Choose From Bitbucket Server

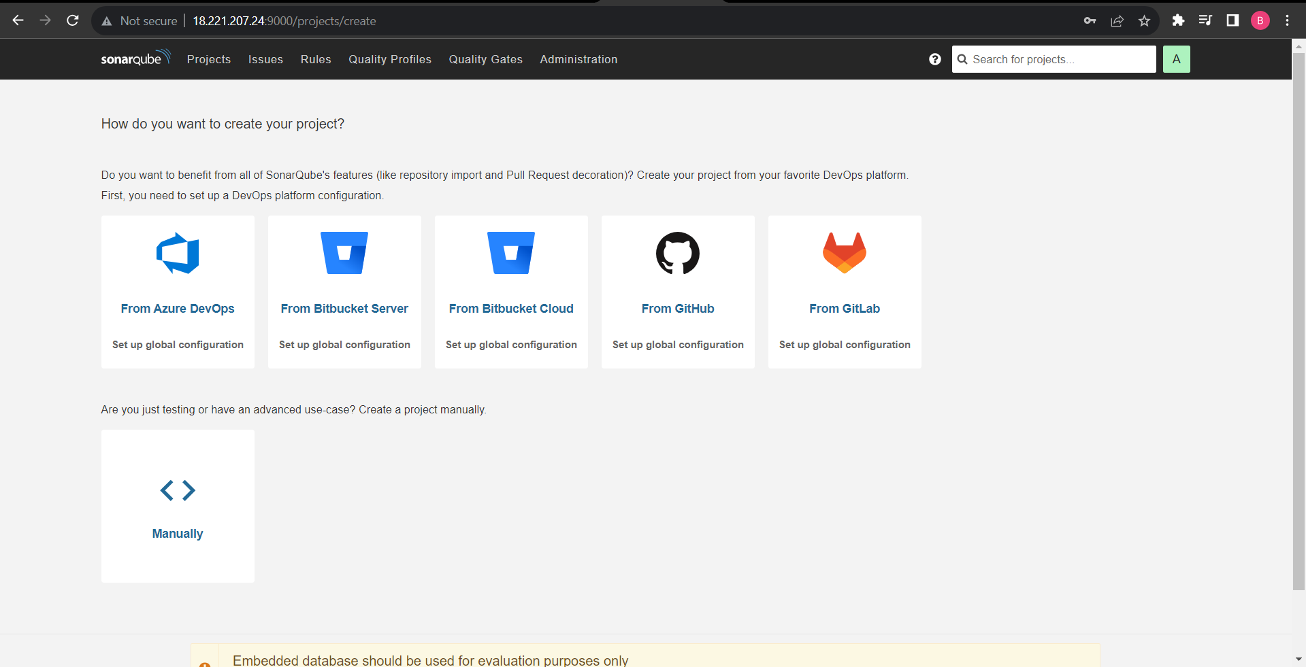pos(344,309)
